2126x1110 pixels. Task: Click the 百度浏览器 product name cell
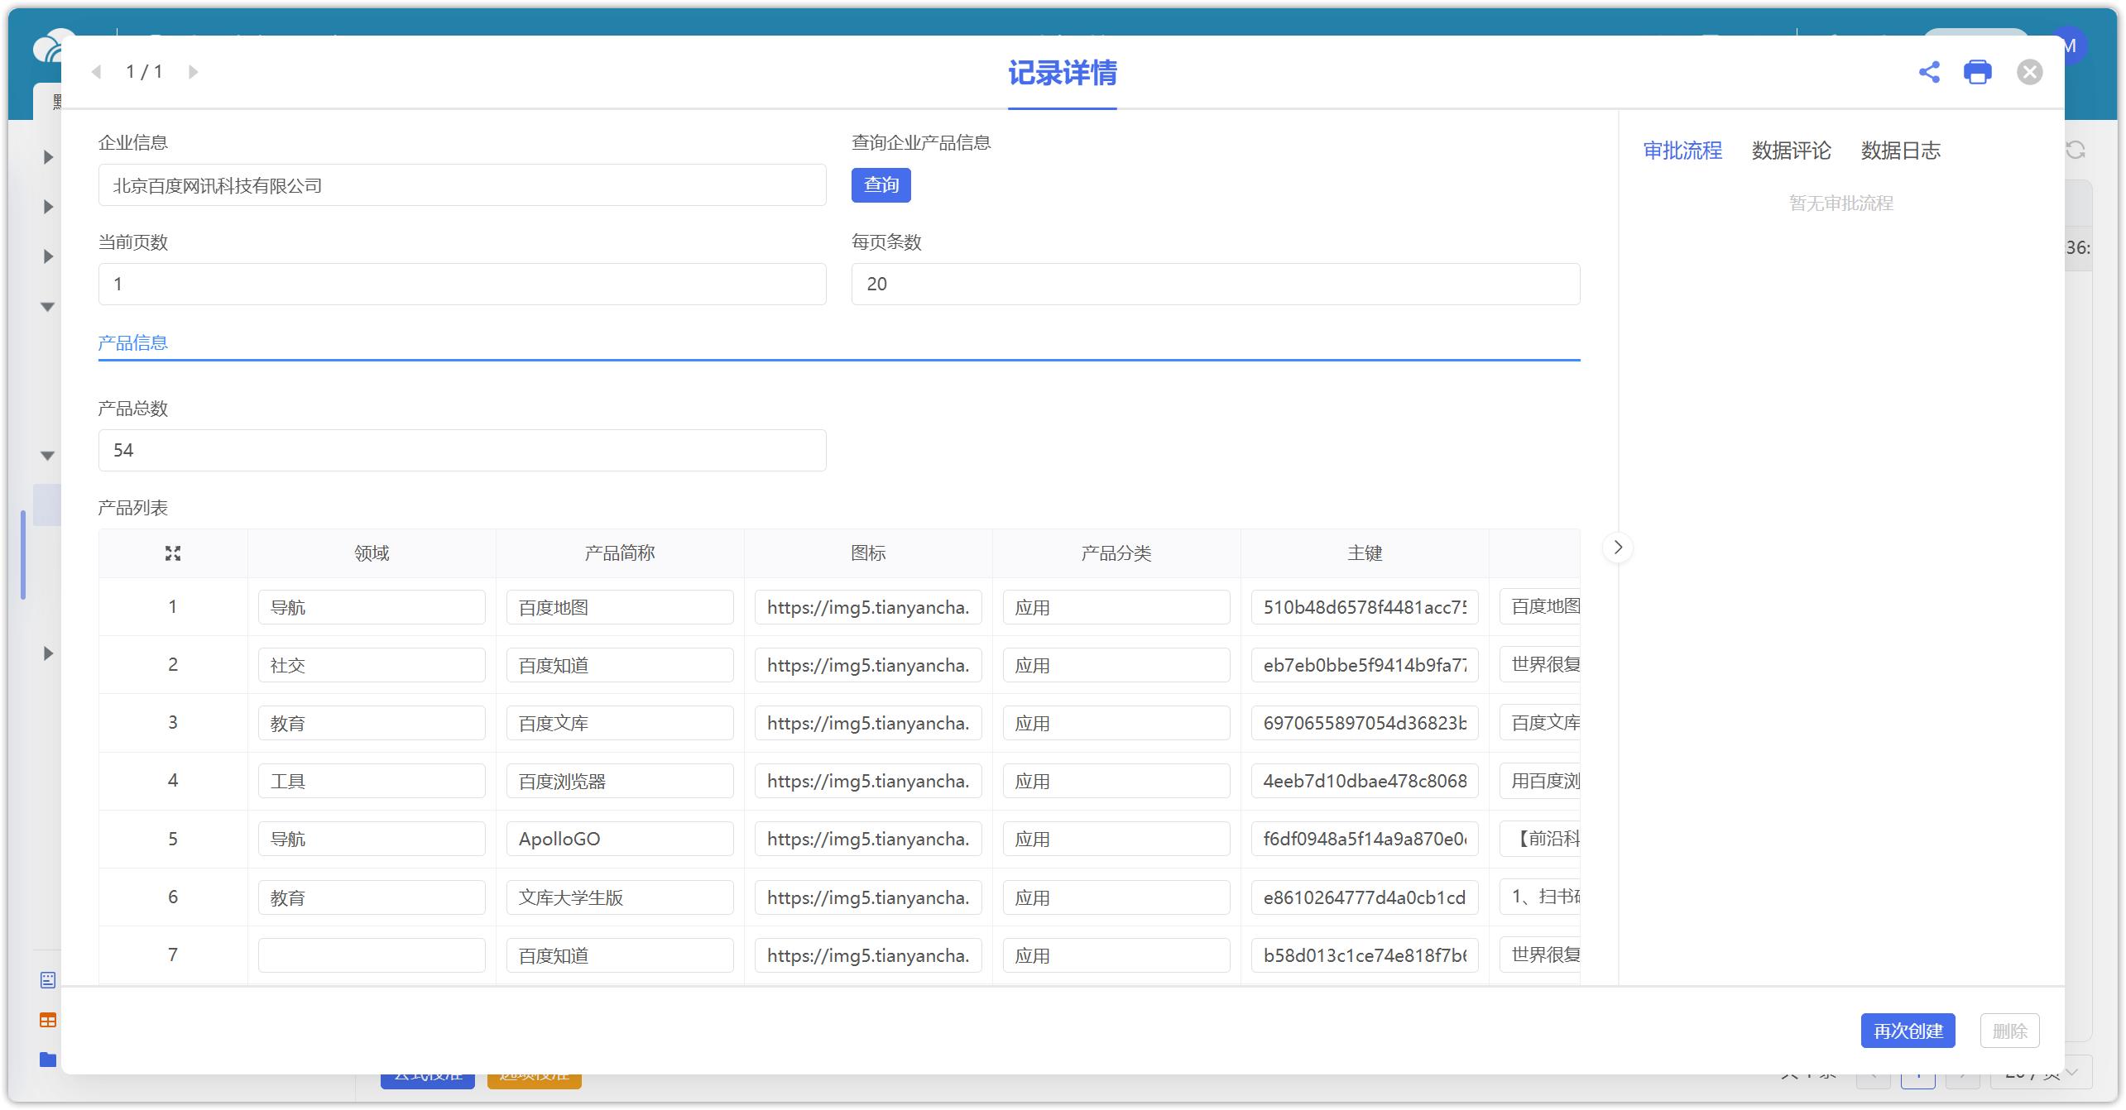tap(620, 781)
